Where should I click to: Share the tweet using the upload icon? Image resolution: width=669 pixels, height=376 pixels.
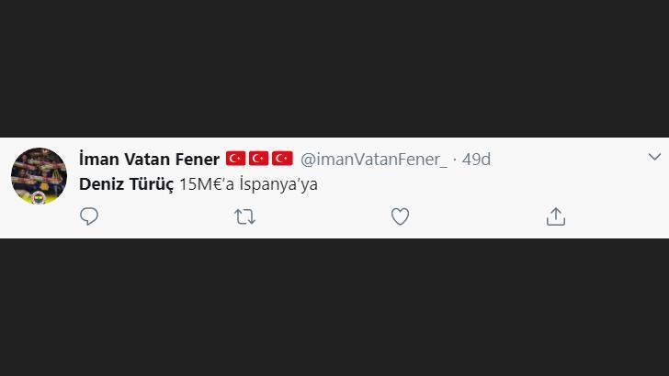555,216
